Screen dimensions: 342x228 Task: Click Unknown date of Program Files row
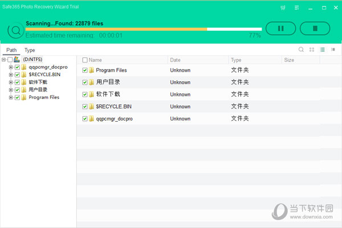[180, 71]
